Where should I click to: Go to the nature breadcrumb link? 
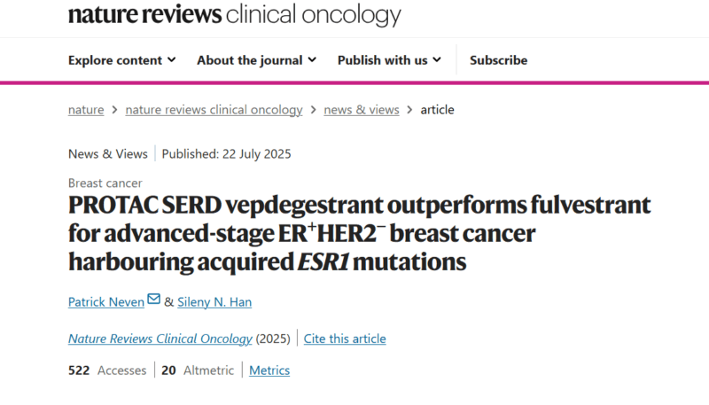[x=86, y=110]
